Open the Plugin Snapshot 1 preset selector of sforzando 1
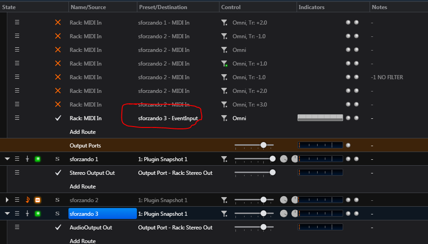The image size is (428, 244). (163, 159)
